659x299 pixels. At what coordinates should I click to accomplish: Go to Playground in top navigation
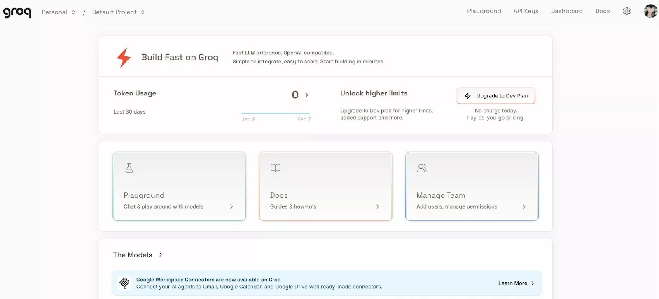tap(484, 11)
